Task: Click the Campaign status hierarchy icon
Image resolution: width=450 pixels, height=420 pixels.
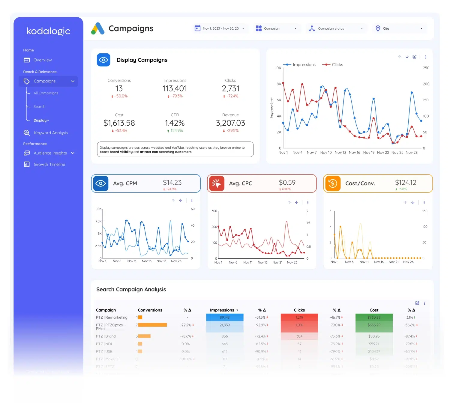Action: tap(312, 28)
